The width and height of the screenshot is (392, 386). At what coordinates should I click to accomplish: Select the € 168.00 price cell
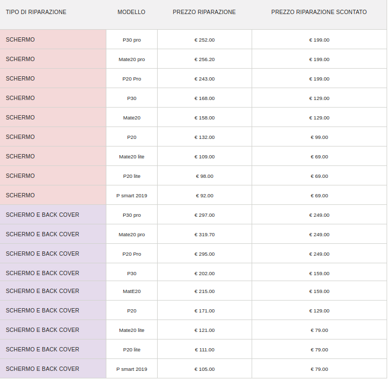coord(205,98)
